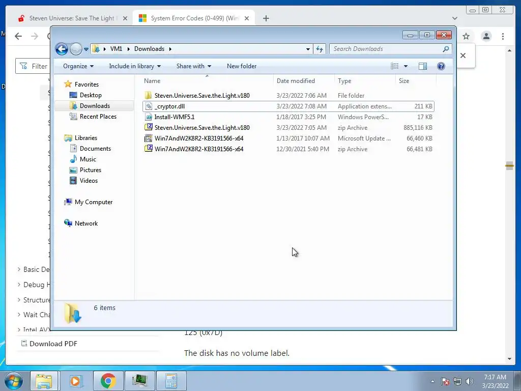Click the volume speaker icon in system tray

coord(469,381)
